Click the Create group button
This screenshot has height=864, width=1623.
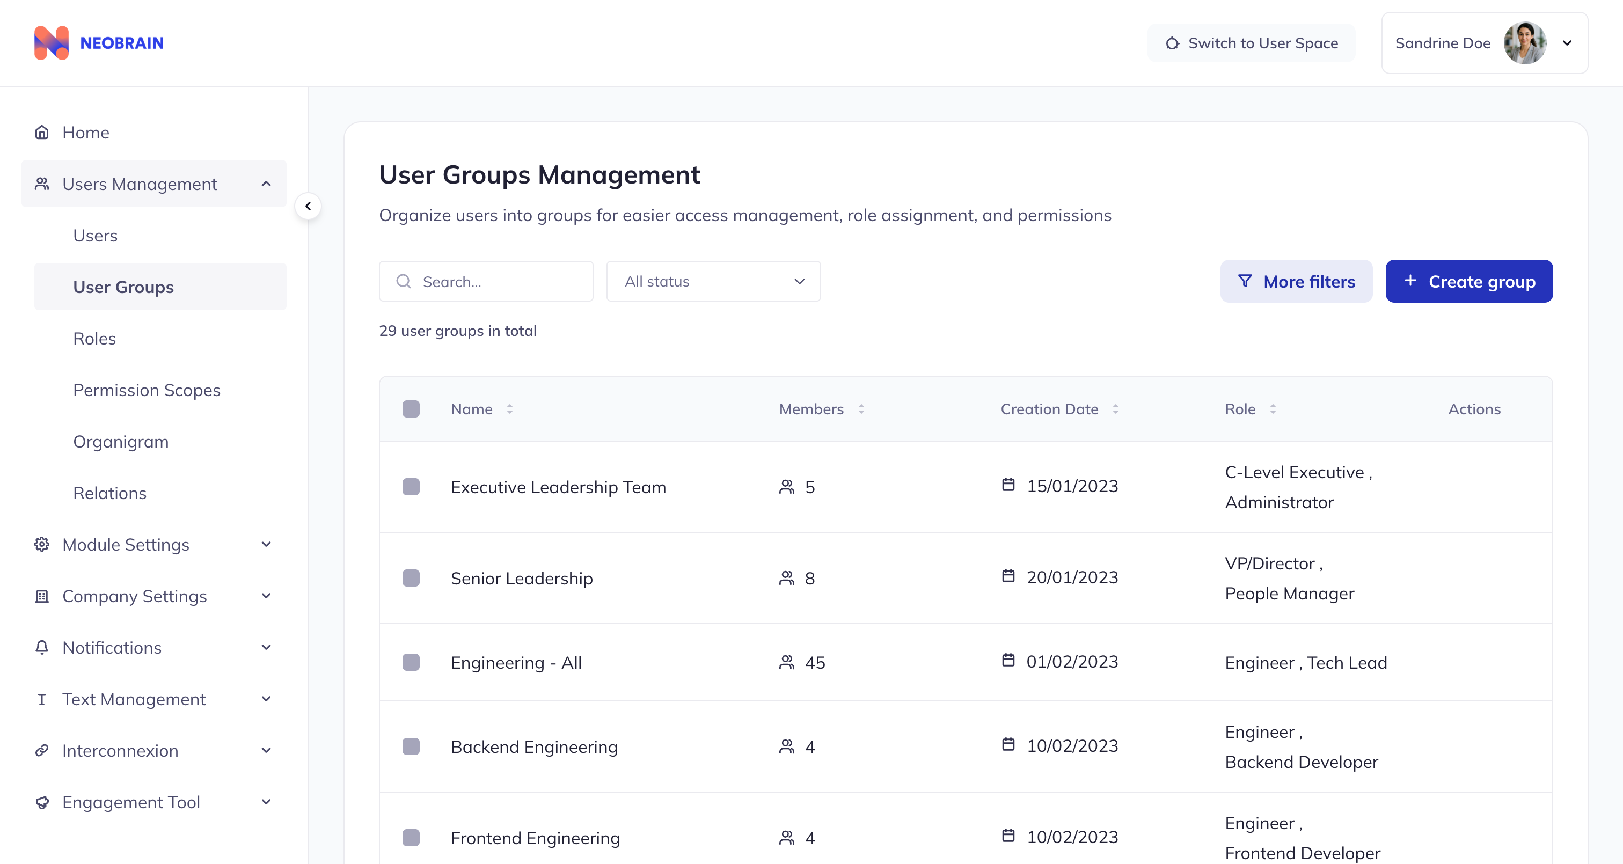(1468, 281)
